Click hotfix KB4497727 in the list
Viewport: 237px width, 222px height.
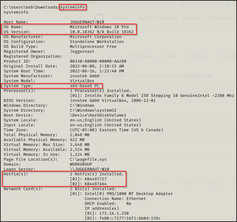tap(96, 178)
